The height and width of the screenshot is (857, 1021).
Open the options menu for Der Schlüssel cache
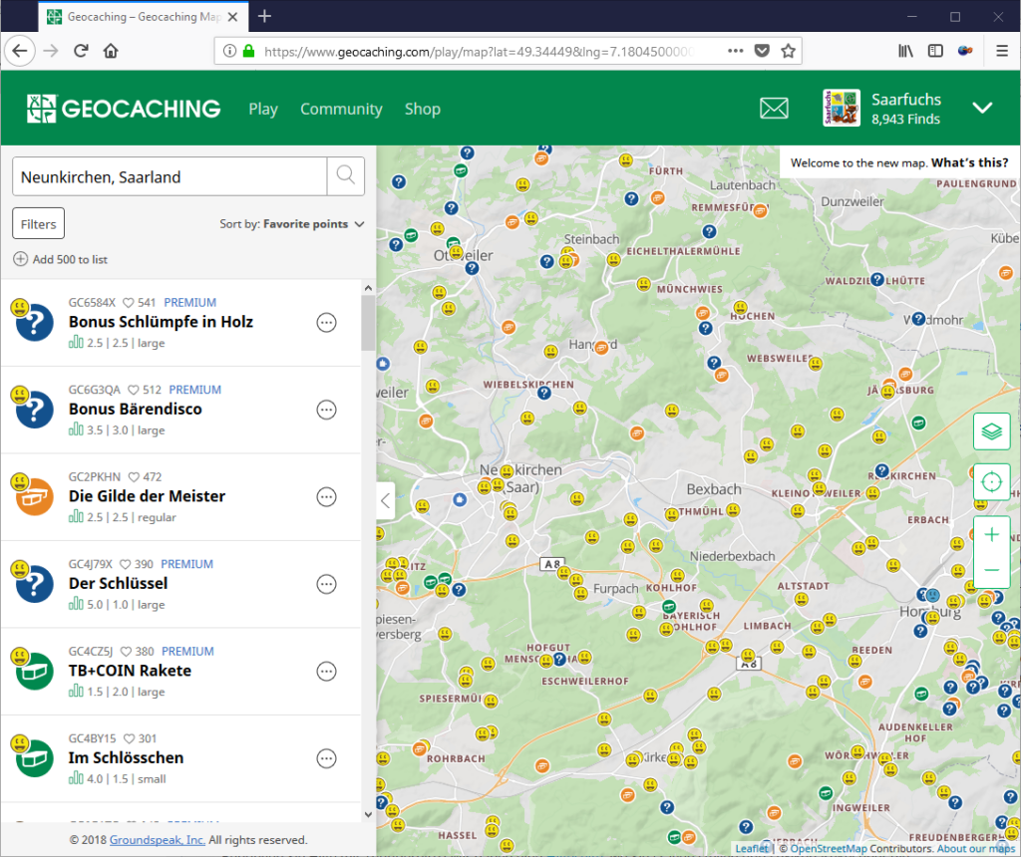[x=326, y=585]
